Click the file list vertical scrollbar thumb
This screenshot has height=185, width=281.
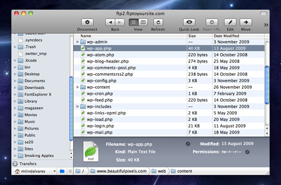click(x=267, y=85)
